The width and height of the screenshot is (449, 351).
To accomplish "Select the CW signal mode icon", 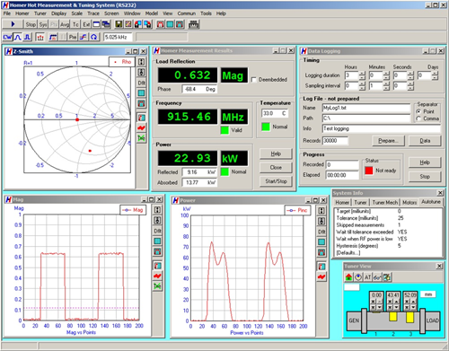I will [7, 37].
